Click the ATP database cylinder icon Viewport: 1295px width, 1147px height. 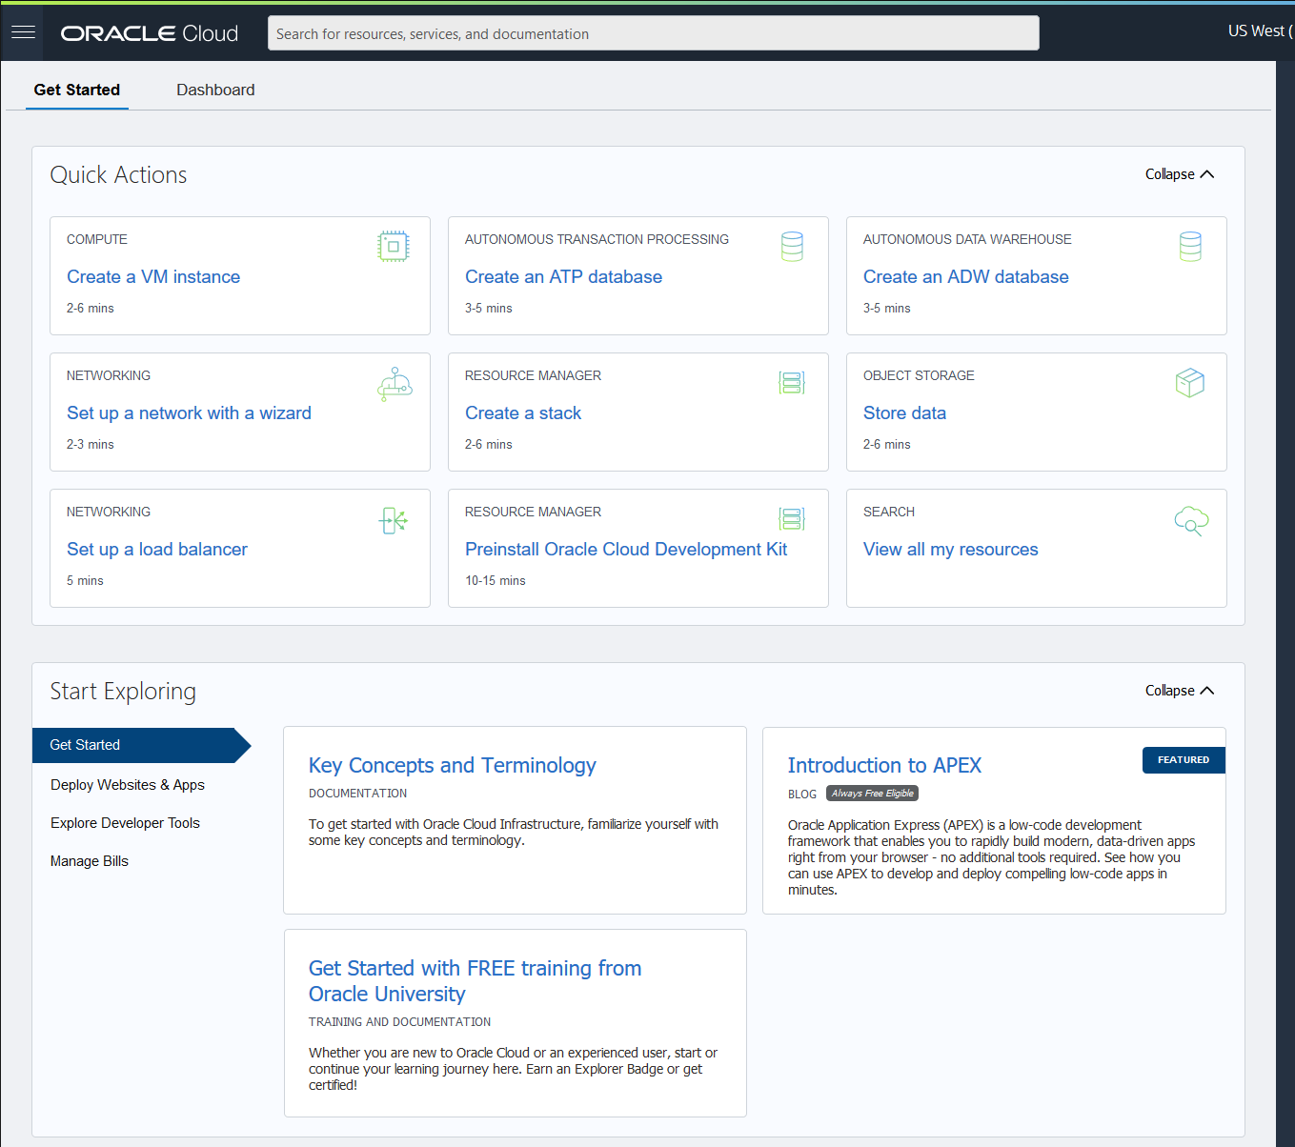[x=792, y=247]
